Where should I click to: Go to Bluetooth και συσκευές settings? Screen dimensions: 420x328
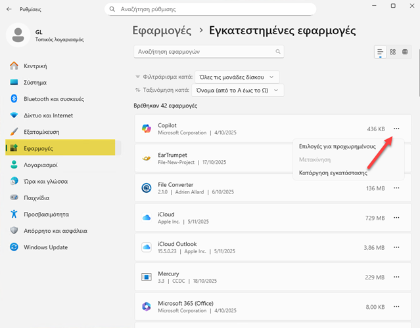point(53,99)
